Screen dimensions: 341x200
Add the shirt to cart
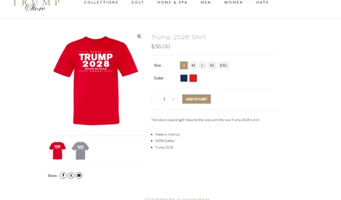pyautogui.click(x=196, y=99)
